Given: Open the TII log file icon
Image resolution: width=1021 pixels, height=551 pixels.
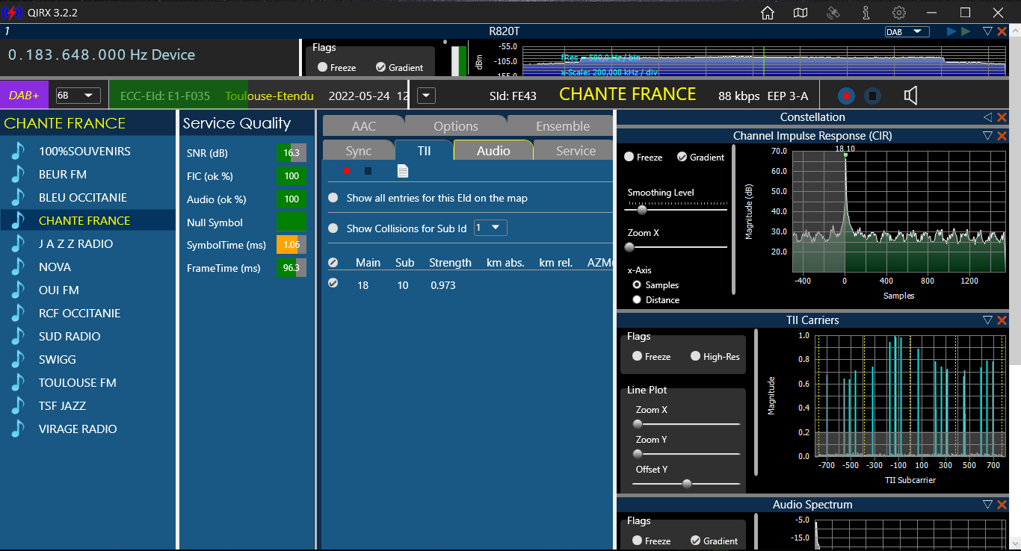Looking at the screenshot, I should pyautogui.click(x=403, y=171).
